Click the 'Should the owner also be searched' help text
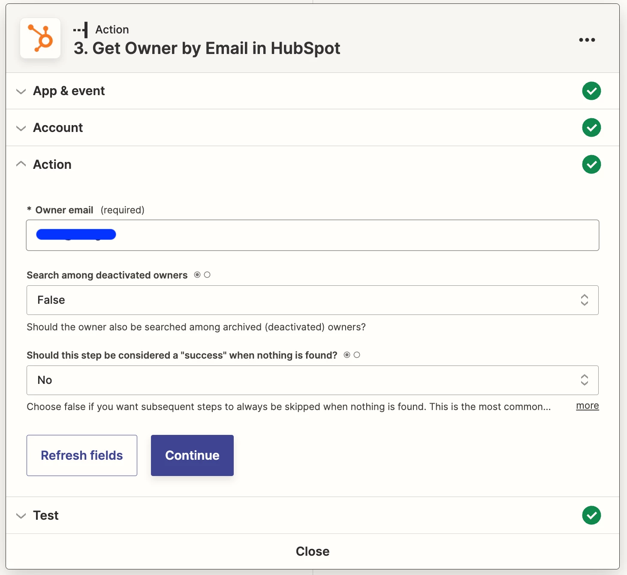This screenshot has height=575, width=627. coord(196,327)
